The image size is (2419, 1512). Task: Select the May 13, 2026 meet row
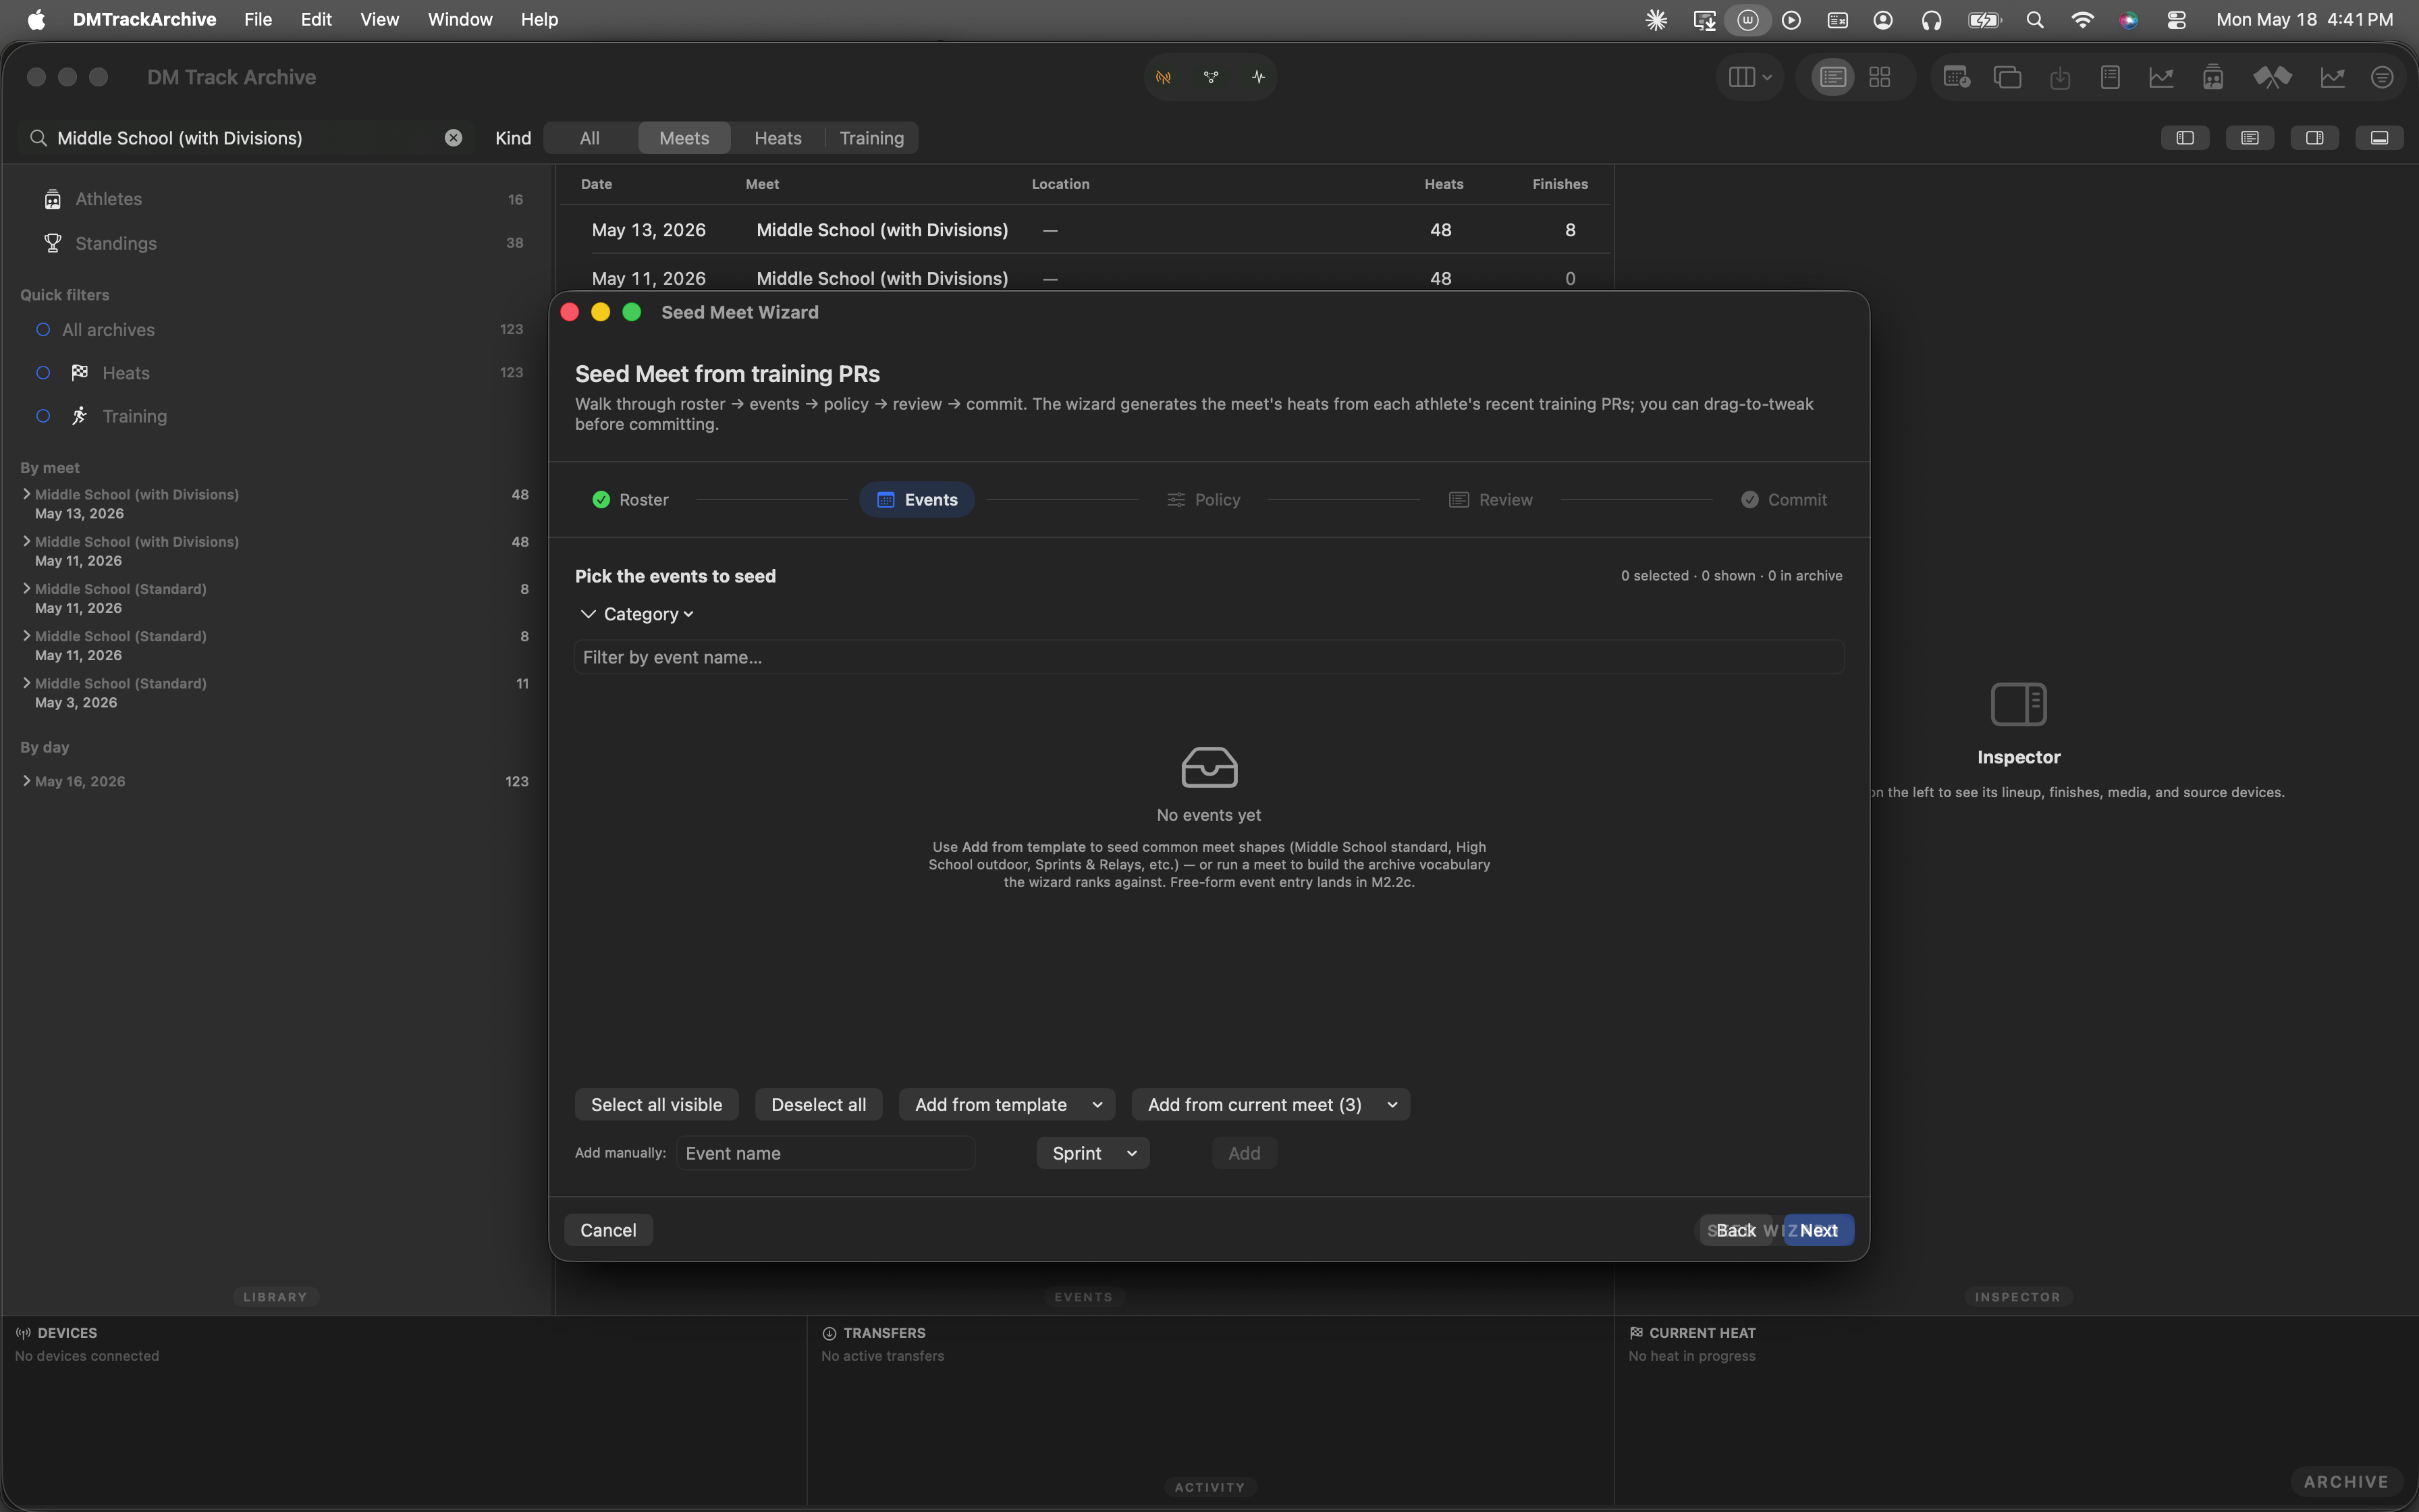pyautogui.click(x=1085, y=230)
